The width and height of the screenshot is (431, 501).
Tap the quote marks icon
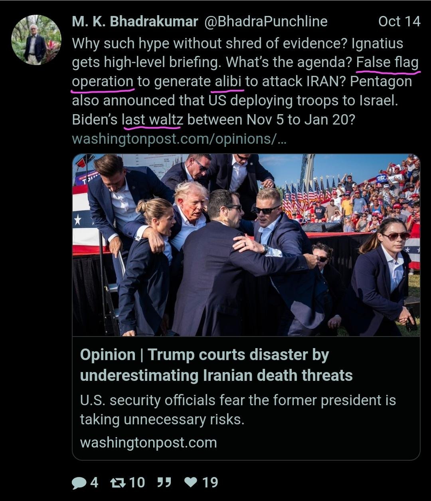click(x=164, y=483)
